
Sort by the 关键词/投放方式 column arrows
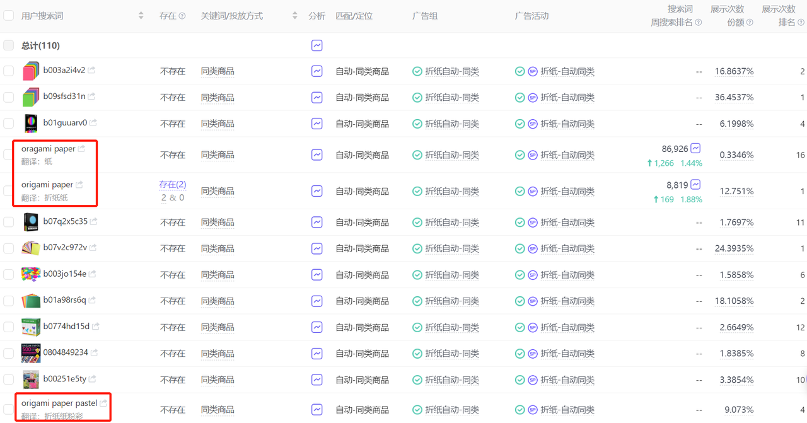[x=294, y=16]
